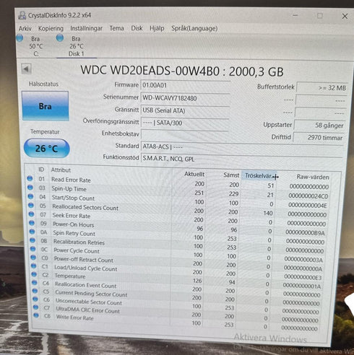The image size is (354, 355).
Task: Open the Tema menu
Action: (x=116, y=28)
